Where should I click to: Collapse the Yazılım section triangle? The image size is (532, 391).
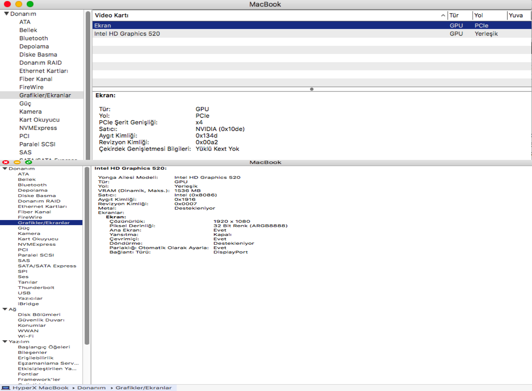(x=5, y=342)
